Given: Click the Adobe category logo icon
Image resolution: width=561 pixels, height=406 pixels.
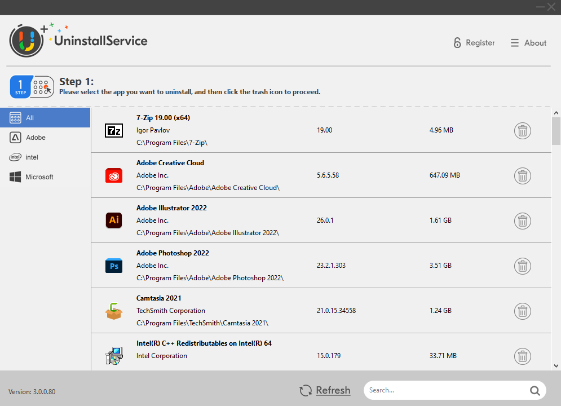Looking at the screenshot, I should 15,138.
